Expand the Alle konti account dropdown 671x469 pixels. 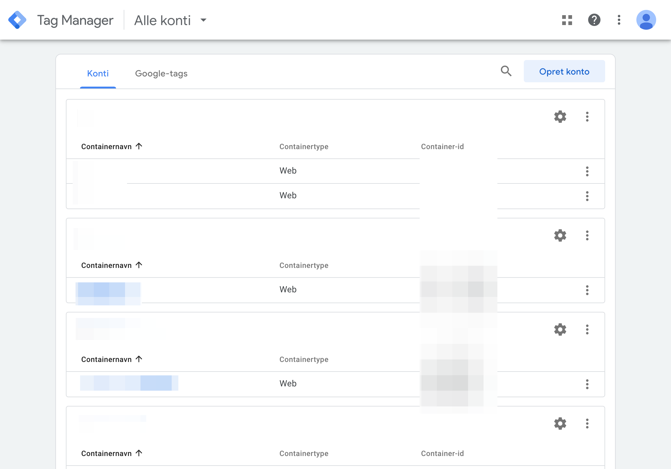(x=170, y=20)
